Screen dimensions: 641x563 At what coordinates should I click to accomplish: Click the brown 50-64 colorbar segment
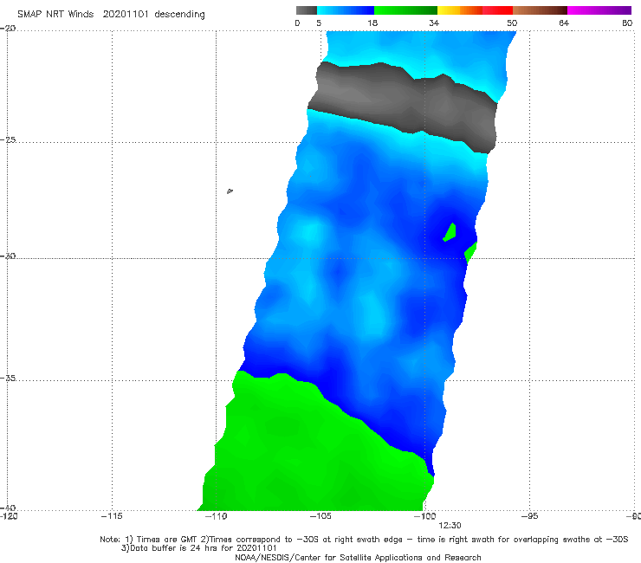(540, 10)
